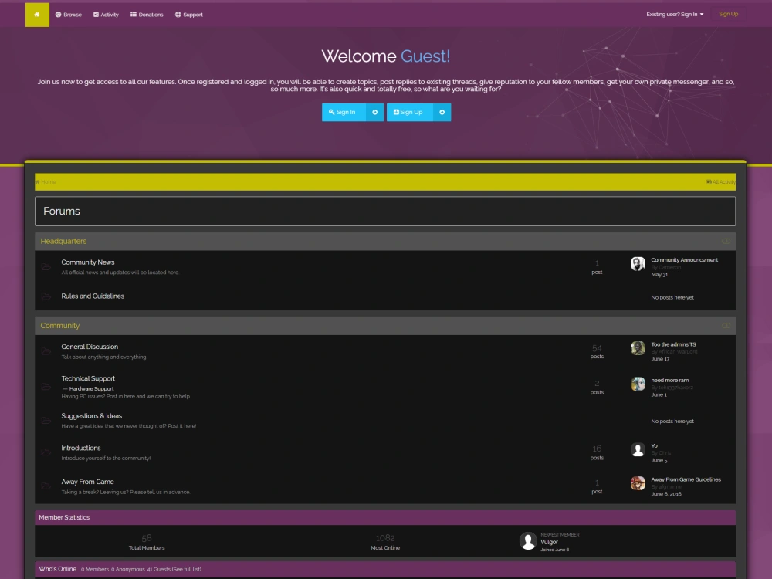Open the Introductions forum

pos(81,448)
